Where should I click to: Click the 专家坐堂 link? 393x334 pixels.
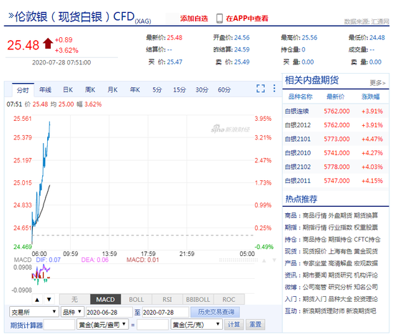[x=314, y=263]
